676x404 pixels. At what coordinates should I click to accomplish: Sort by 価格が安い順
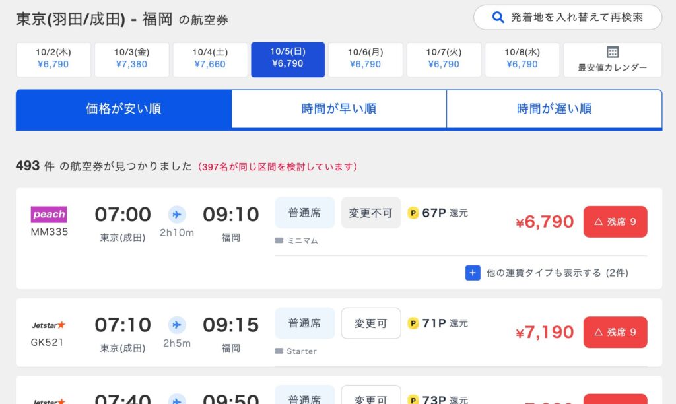[x=123, y=109]
